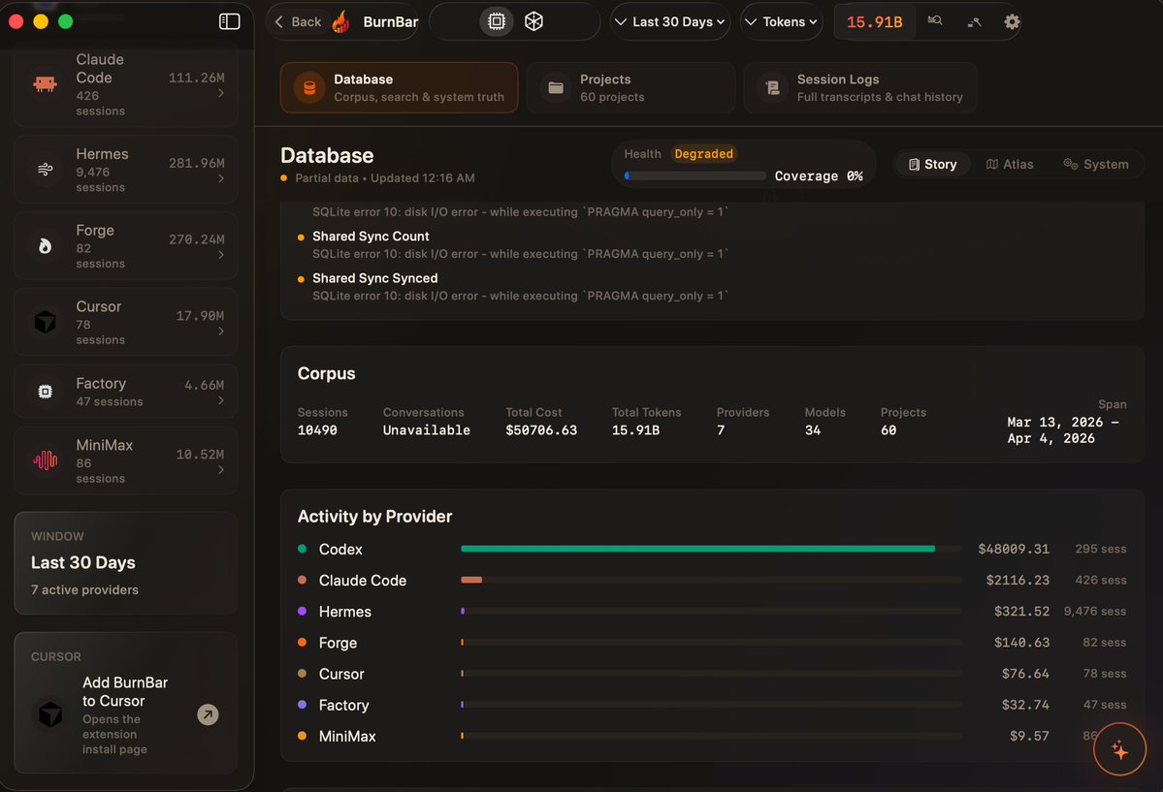
Task: Click the $48009.31 Codex cost
Action: coord(1014,549)
